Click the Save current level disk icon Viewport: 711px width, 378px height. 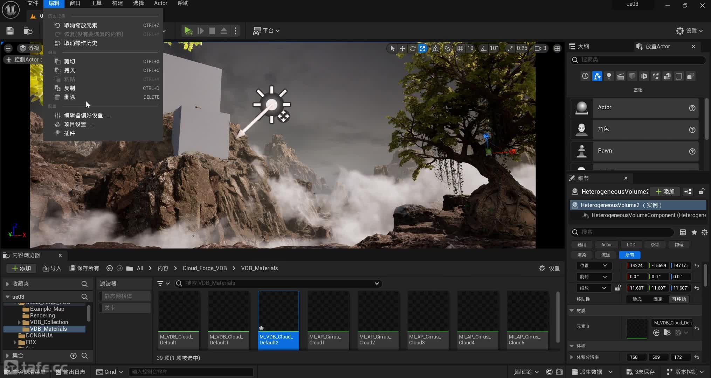pos(10,31)
